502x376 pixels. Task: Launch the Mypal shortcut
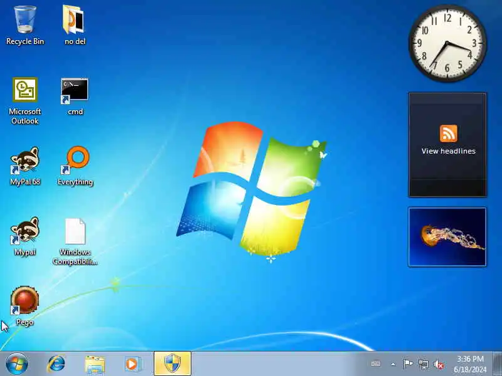(25, 237)
